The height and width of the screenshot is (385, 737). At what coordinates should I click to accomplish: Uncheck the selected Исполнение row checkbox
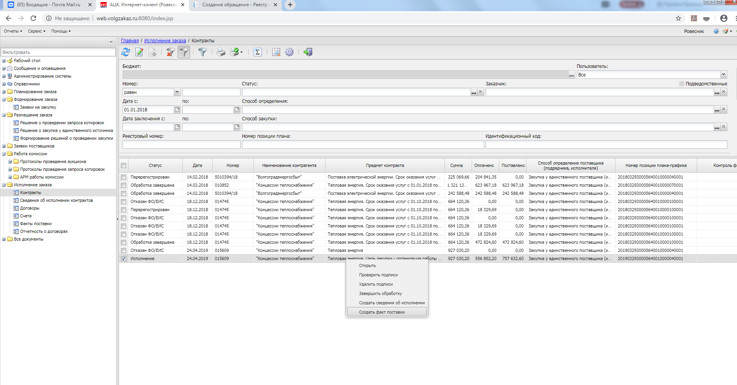124,259
